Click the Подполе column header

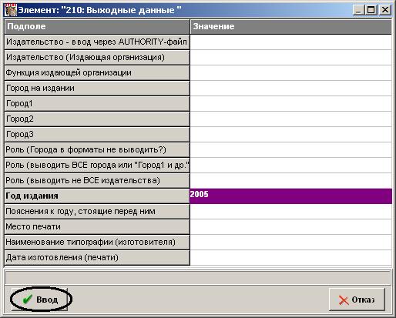[97, 27]
